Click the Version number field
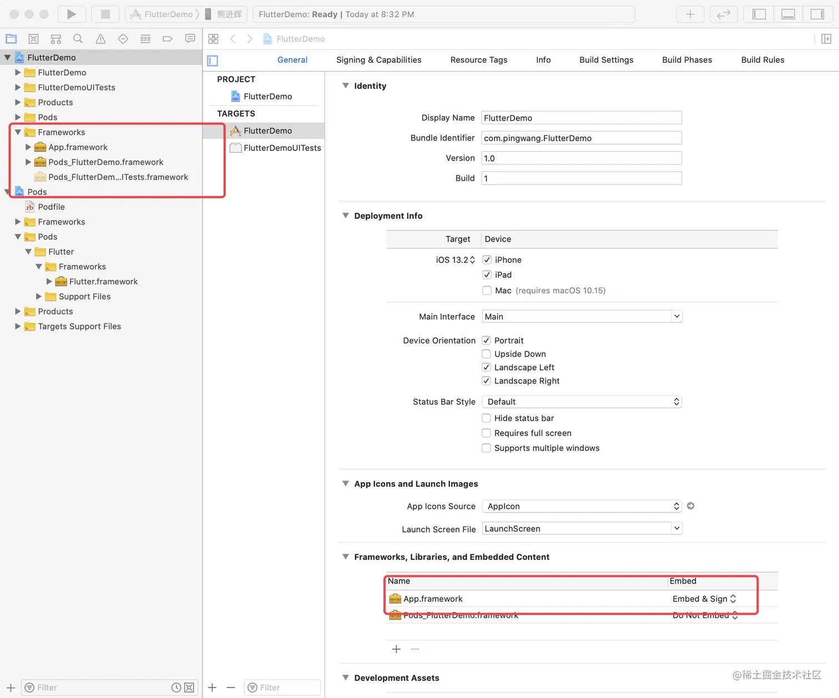This screenshot has width=839, height=698. click(x=582, y=158)
